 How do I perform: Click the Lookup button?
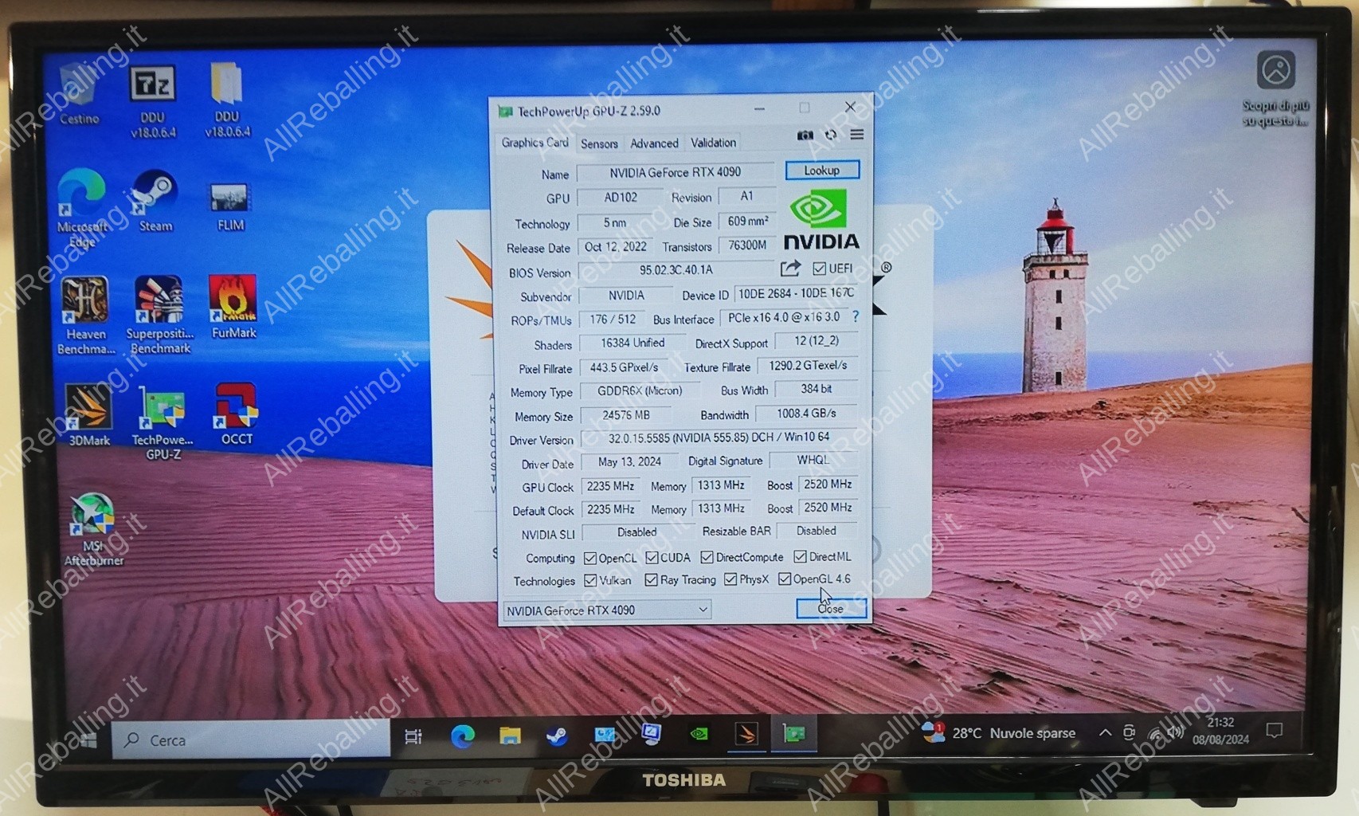tap(821, 171)
